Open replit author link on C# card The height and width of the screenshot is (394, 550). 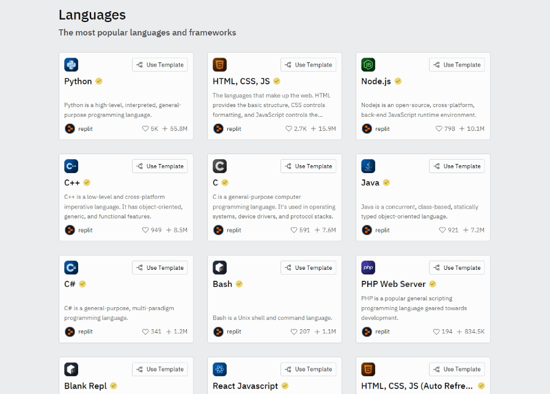85,332
